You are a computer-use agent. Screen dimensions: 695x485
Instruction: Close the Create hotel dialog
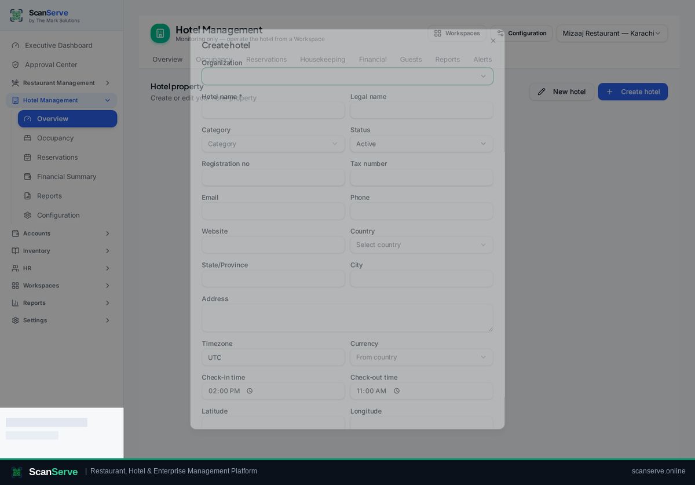(x=493, y=41)
